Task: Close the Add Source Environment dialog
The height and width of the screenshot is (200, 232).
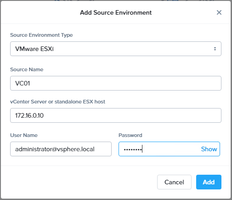Action: click(219, 12)
